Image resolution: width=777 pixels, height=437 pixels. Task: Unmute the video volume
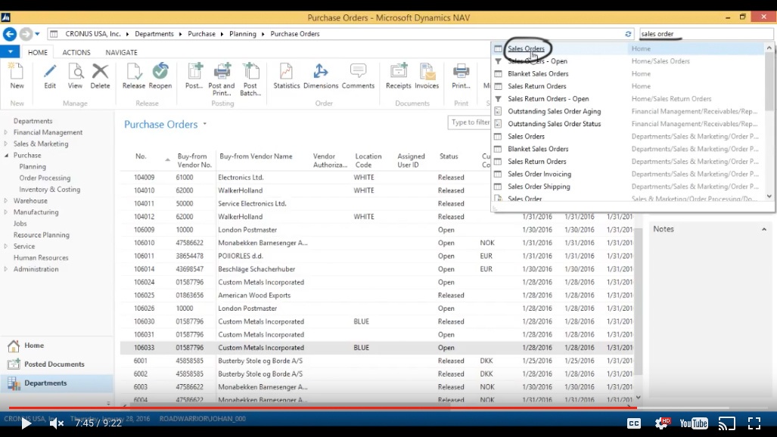[x=56, y=423]
